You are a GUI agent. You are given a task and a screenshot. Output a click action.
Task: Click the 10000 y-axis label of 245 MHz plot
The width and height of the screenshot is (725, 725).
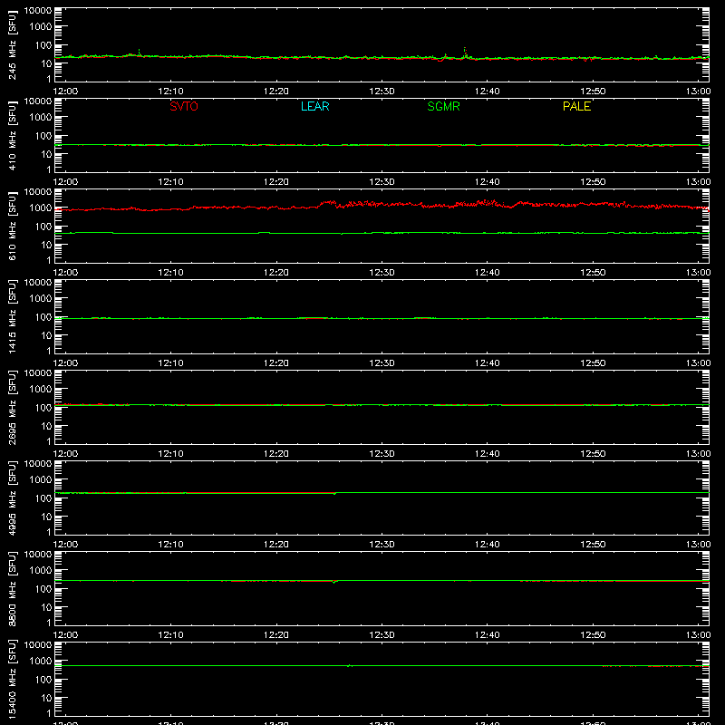[38, 11]
